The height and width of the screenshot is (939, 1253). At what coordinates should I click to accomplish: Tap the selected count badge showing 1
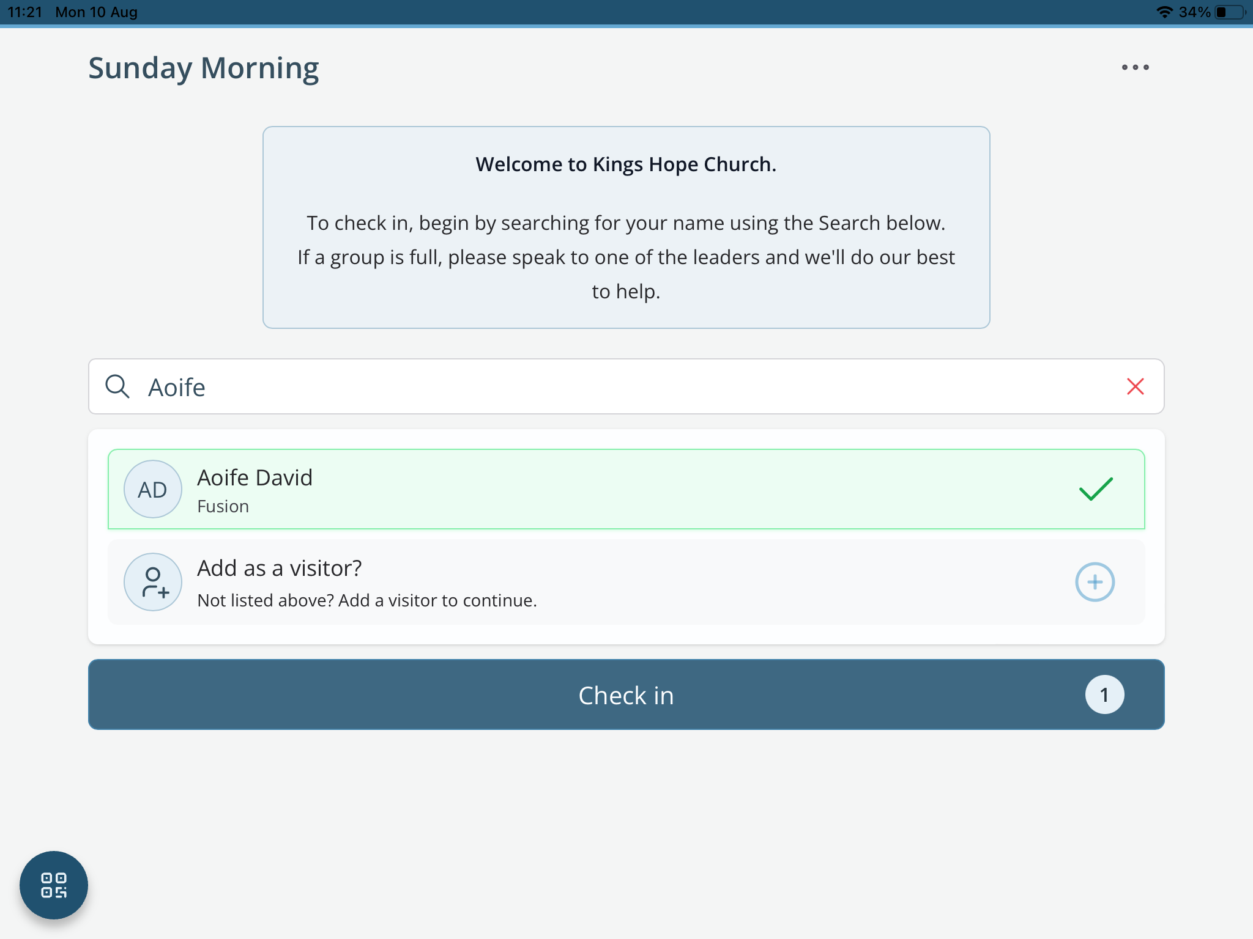[1104, 694]
